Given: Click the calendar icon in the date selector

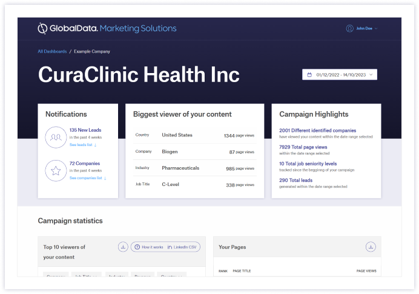Looking at the screenshot, I should (309, 75).
